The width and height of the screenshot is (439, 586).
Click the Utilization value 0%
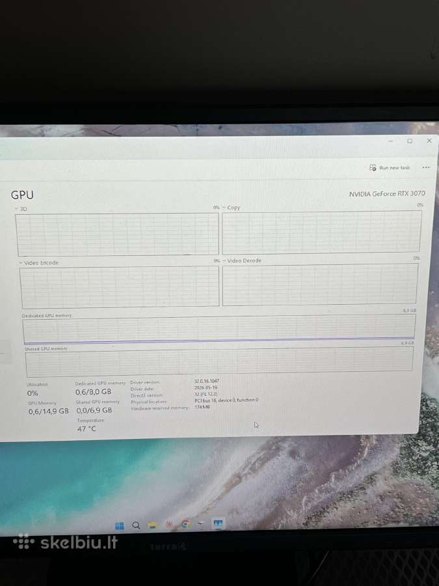pyautogui.click(x=33, y=393)
